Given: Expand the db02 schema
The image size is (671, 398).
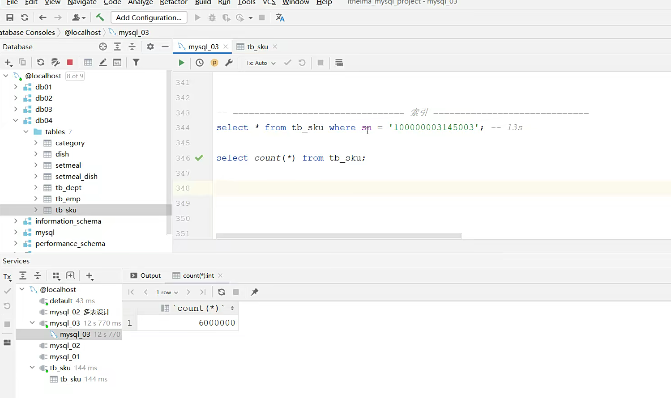Looking at the screenshot, I should [16, 98].
